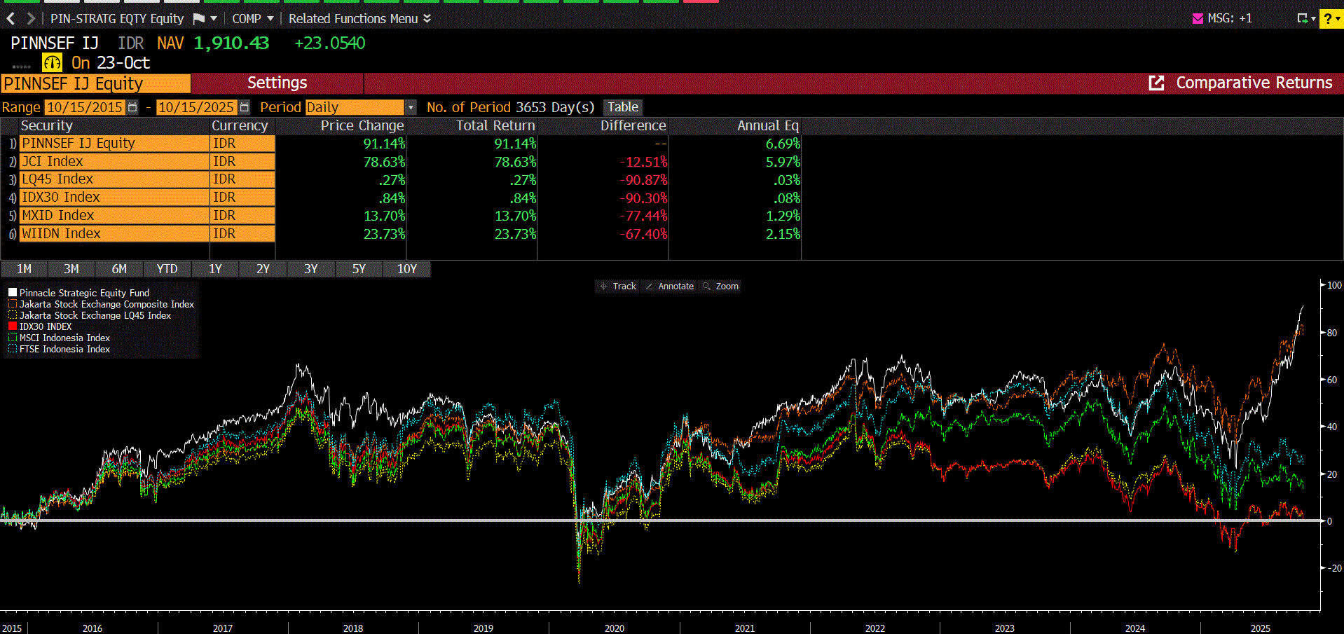Select the 5Y time range tab
This screenshot has height=634, width=1344.
click(x=359, y=269)
